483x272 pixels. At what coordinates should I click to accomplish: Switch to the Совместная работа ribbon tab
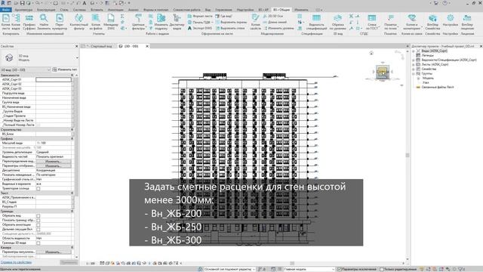coord(186,10)
